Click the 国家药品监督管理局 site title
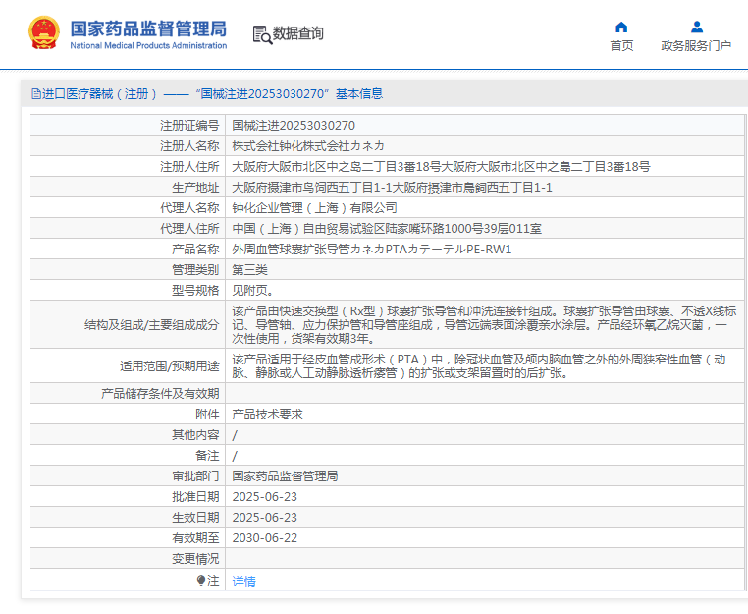This screenshot has width=748, height=614. click(x=147, y=27)
